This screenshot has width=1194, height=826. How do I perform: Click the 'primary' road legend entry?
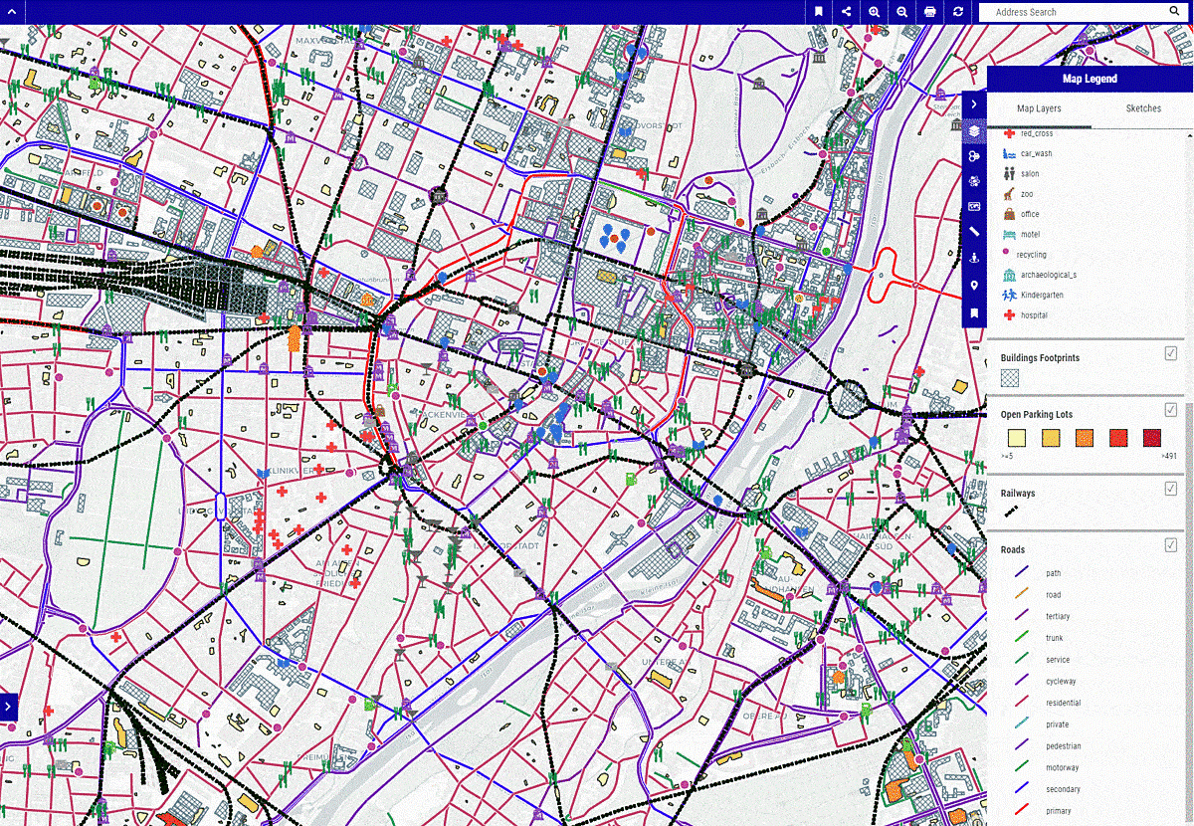1059,811
